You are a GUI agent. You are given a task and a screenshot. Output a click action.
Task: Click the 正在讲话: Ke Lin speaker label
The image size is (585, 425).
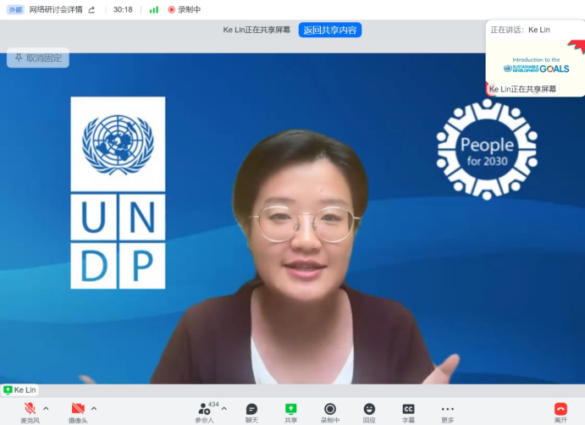tap(520, 30)
